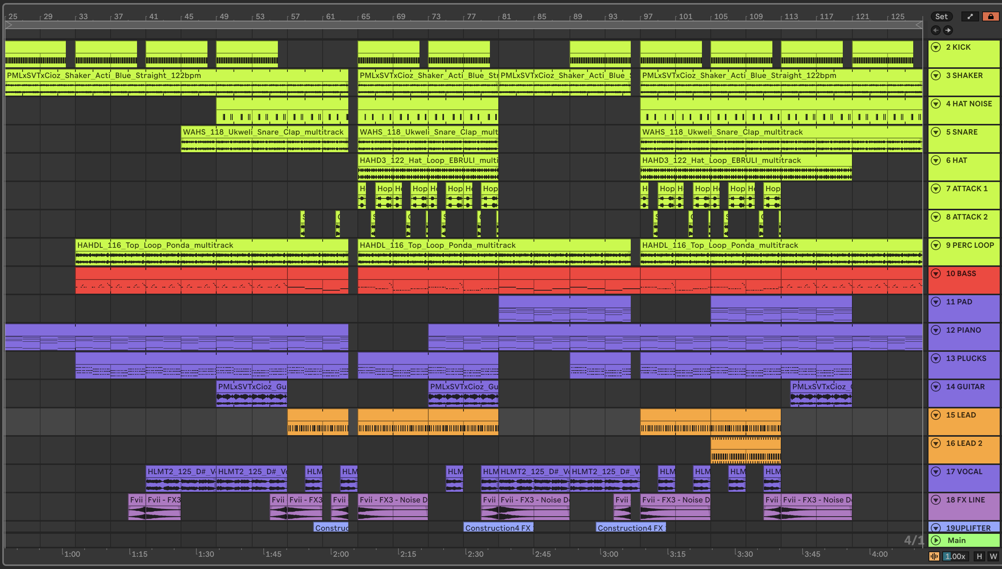Click bar 65 on the beat ruler
The height and width of the screenshot is (569, 1002).
[365, 16]
